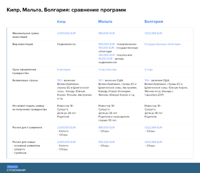Click the row label 'Минимальная сумма инвестиций'

[26, 35]
